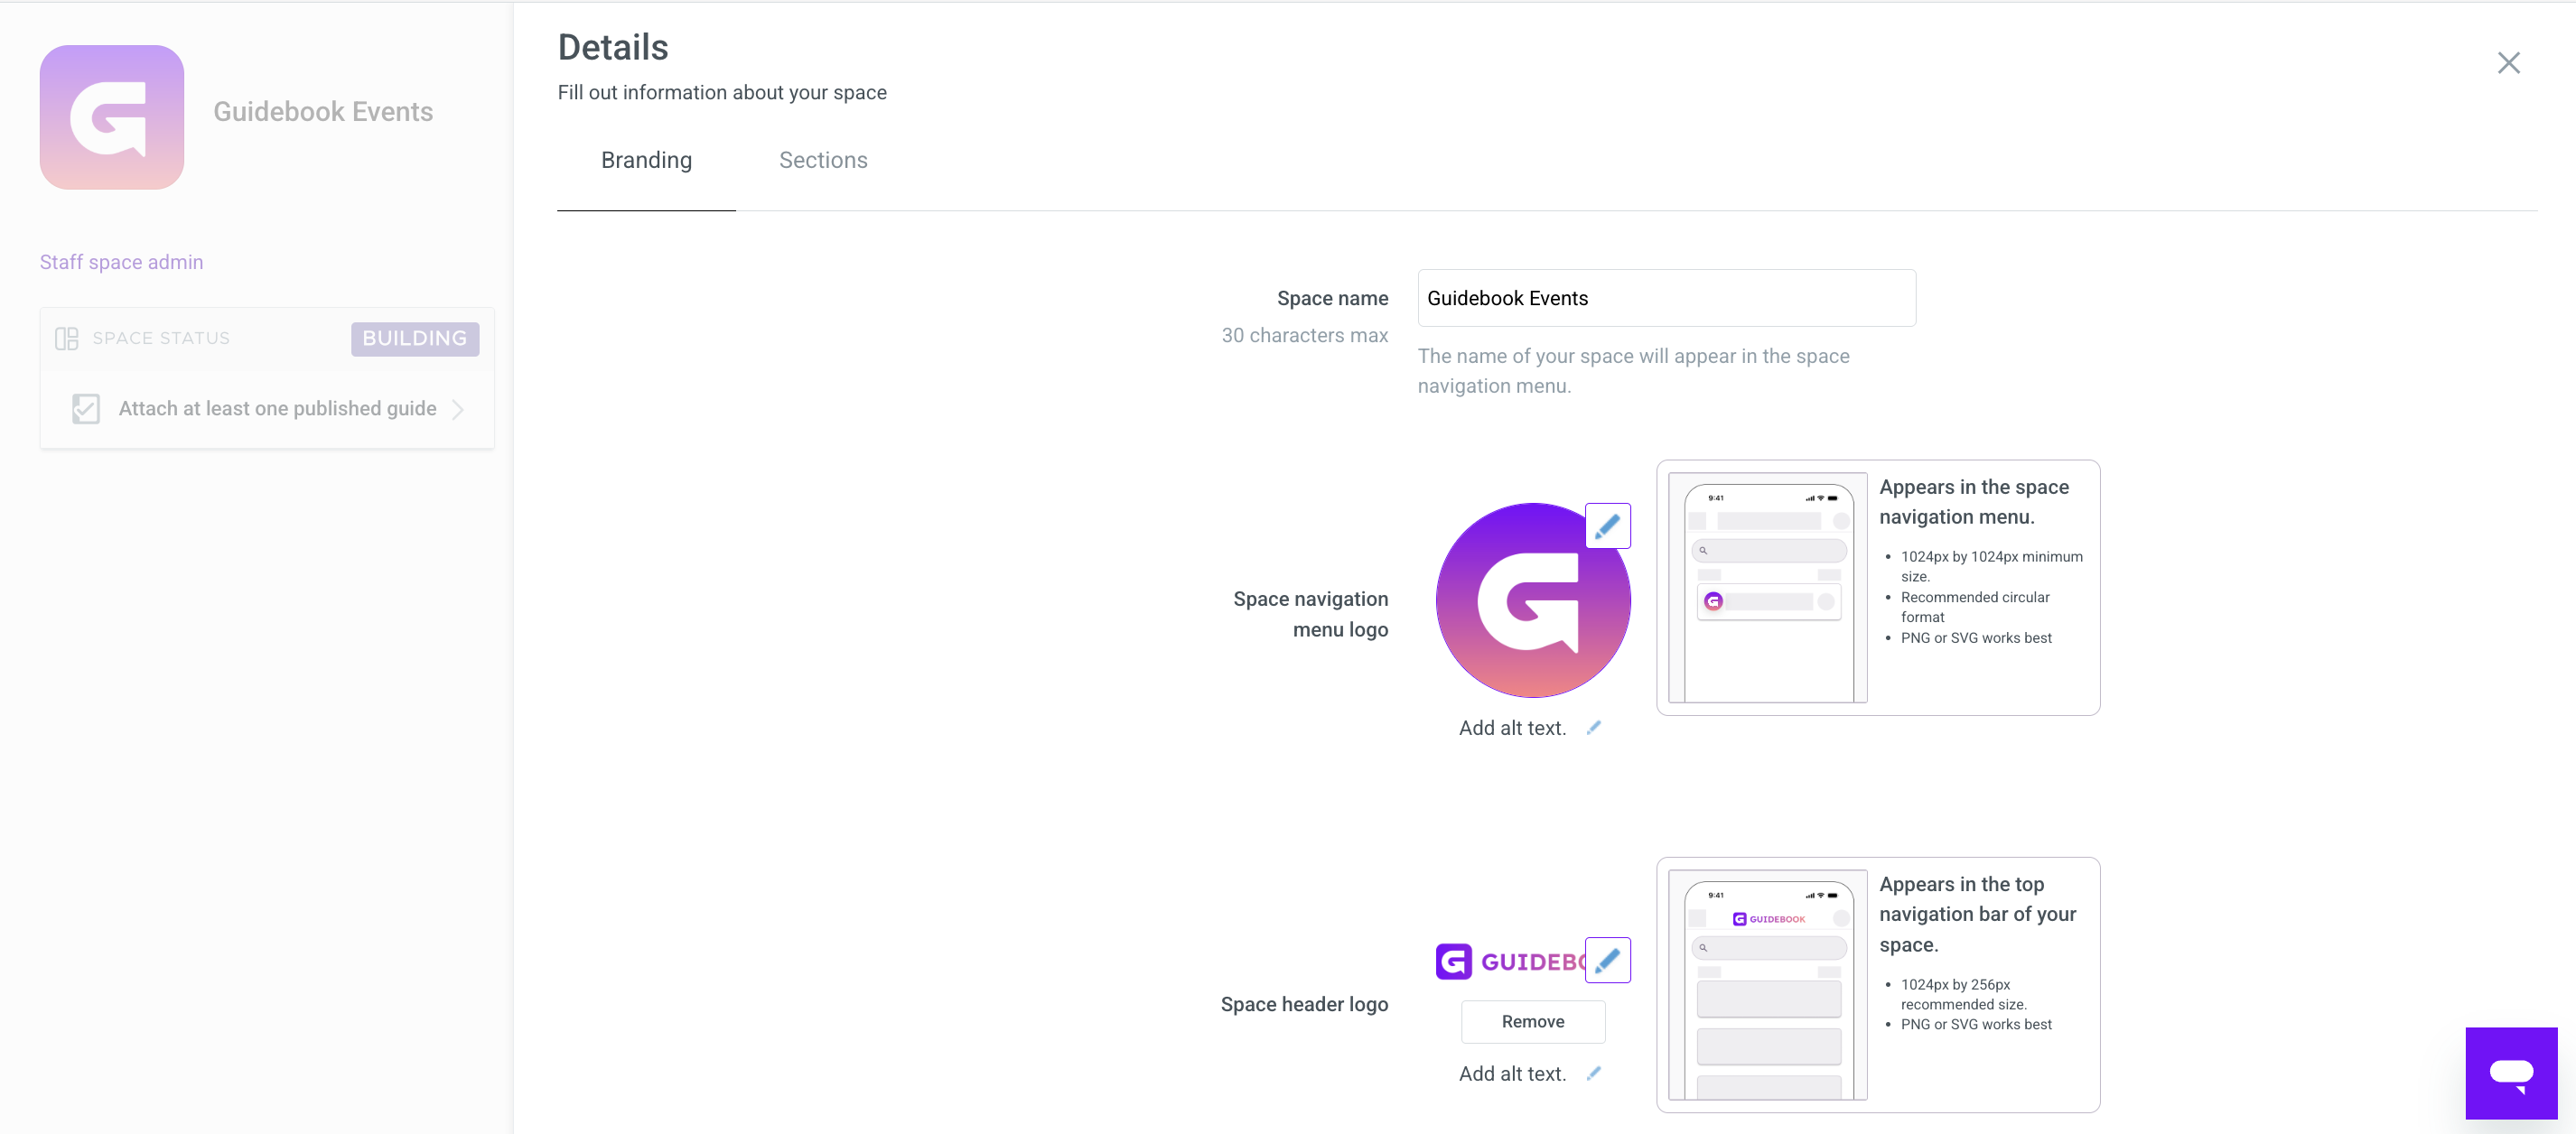Click the 30 characters max hint
2576x1134 pixels.
coord(1304,335)
